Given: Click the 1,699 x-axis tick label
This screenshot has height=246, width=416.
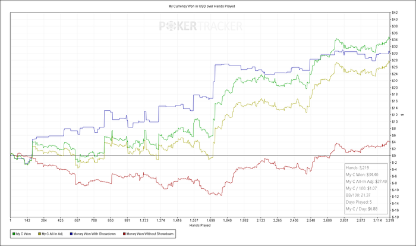Looking at the screenshot, I should click(x=210, y=220).
